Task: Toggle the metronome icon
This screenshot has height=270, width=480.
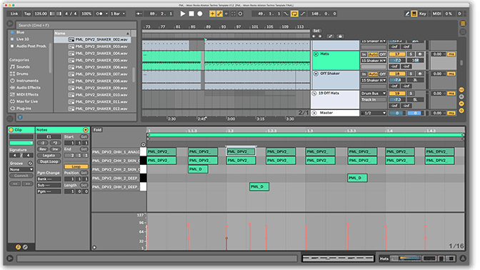Action: point(99,14)
